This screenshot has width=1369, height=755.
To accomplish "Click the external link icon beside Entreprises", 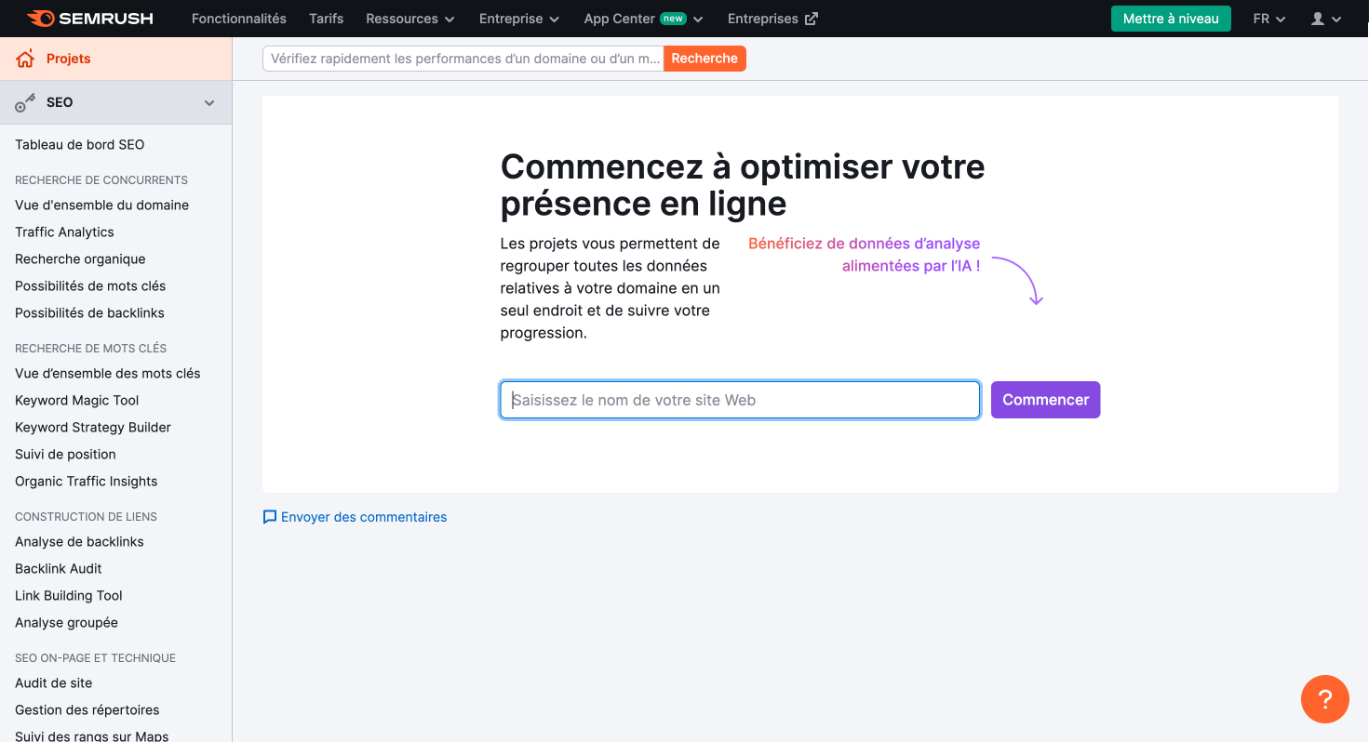I will click(812, 19).
